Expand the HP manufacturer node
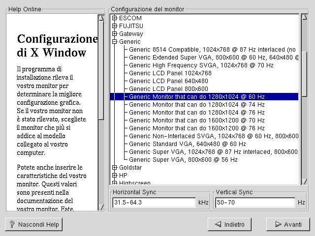315x236 pixels. pos(115,175)
